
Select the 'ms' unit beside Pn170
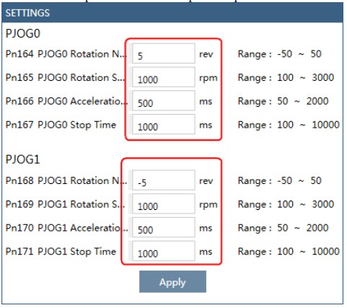pyautogui.click(x=206, y=228)
